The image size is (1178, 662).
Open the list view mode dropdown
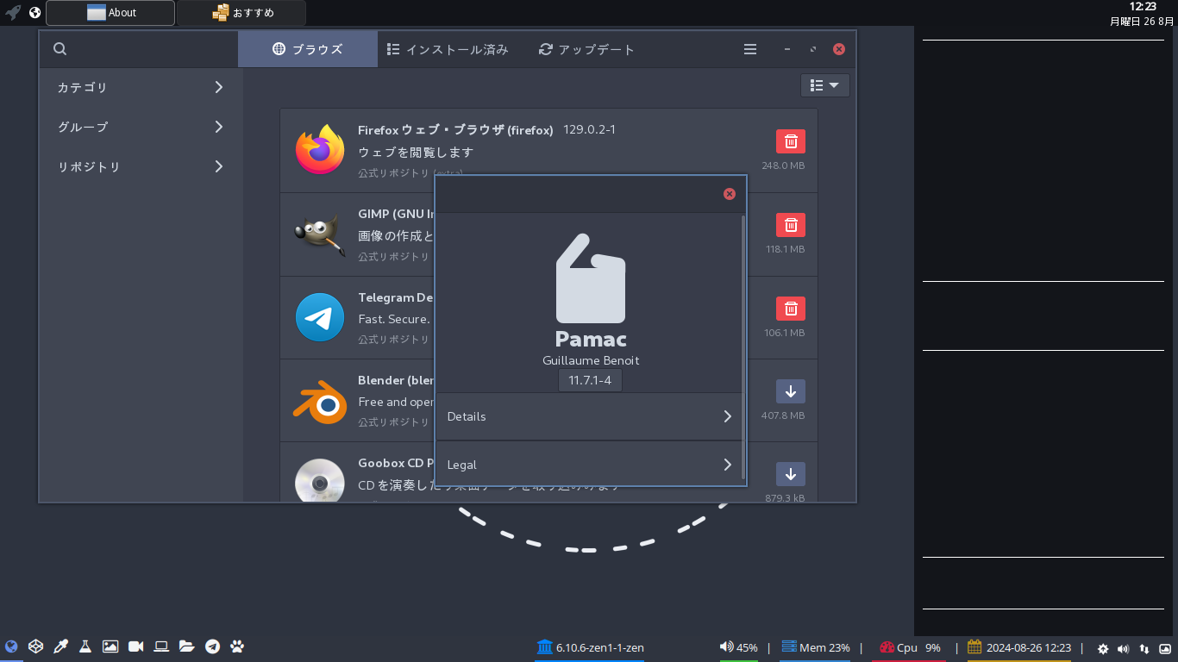click(x=825, y=85)
